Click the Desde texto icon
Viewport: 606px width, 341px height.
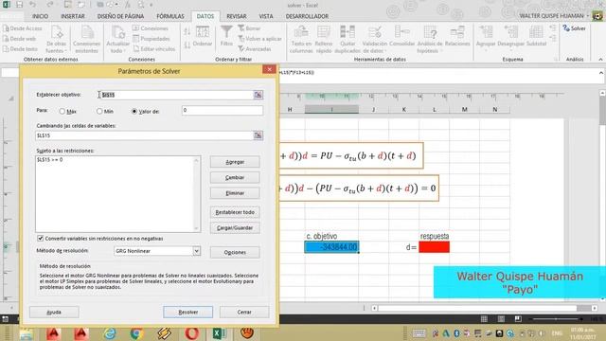[x=6, y=49]
